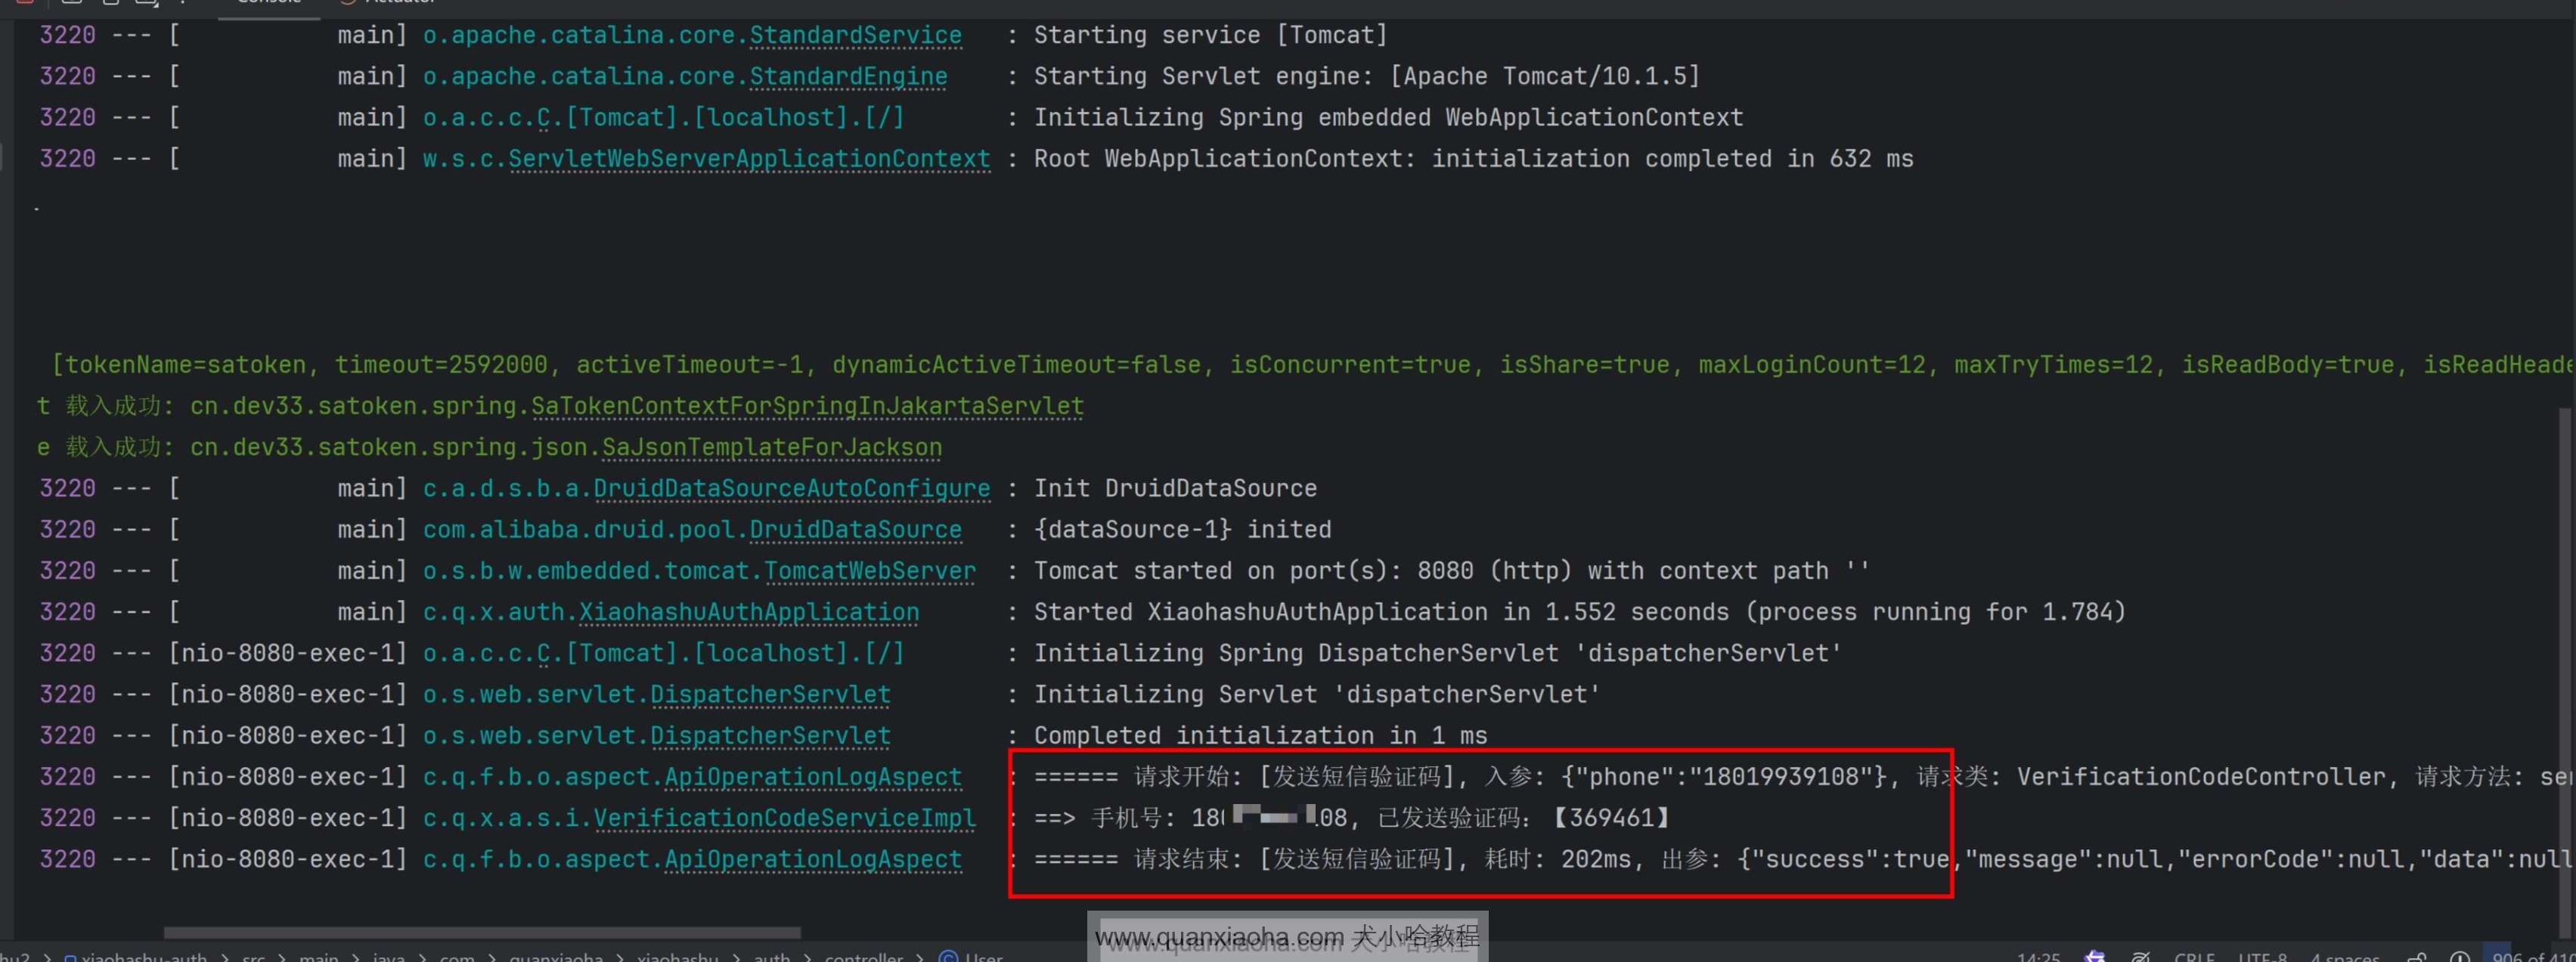Change UTF-8 file encoding in status bar
Screen dimensions: 2576x962
pos(2262,956)
